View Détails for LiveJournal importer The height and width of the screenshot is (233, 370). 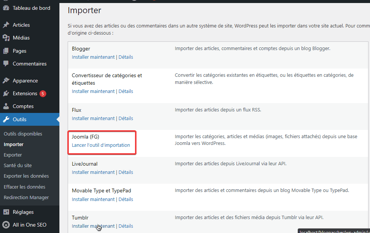point(126,172)
